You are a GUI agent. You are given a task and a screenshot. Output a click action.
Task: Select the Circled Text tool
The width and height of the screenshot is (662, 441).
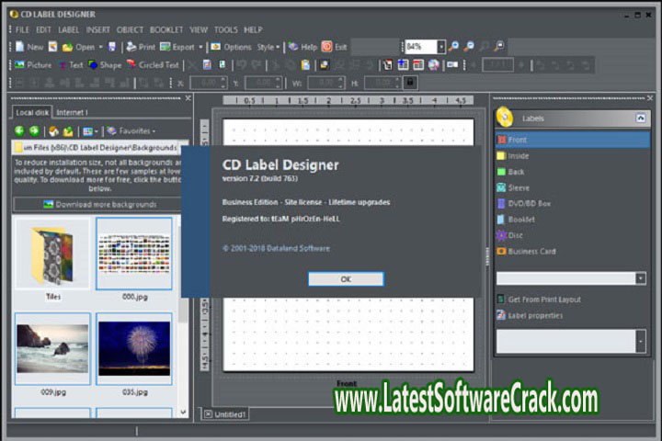point(153,65)
